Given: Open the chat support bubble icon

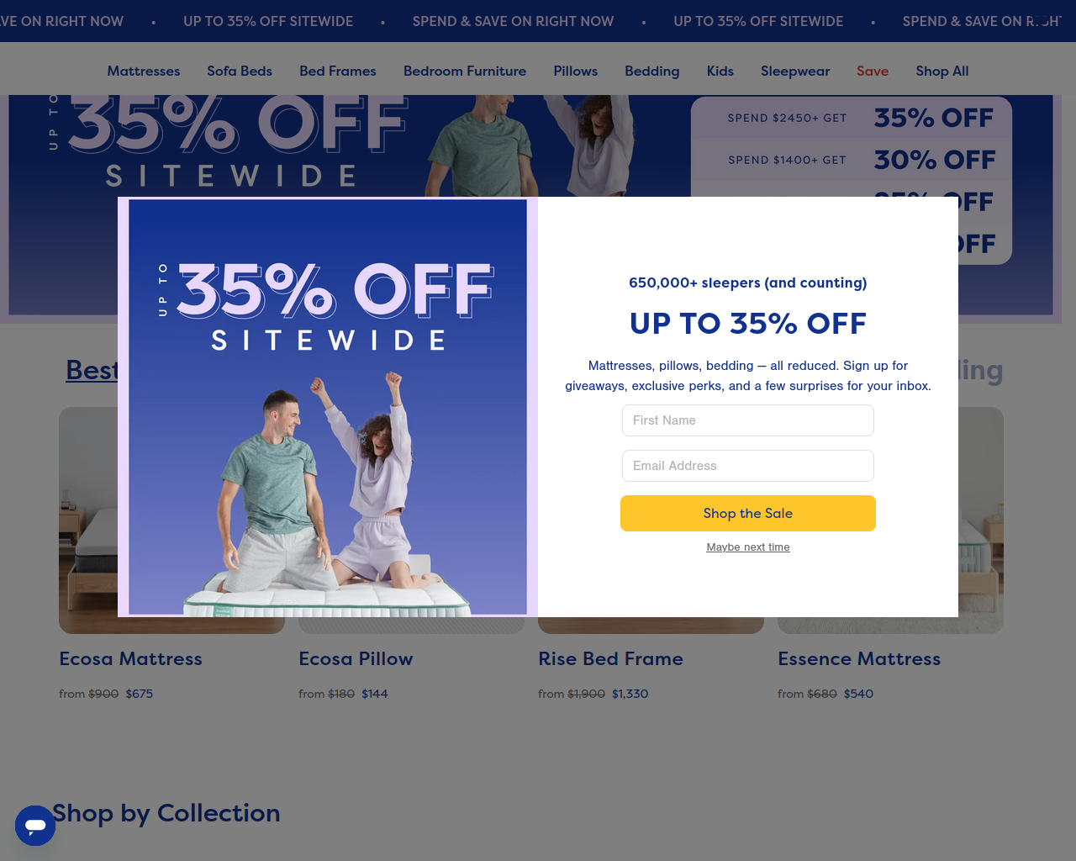Looking at the screenshot, I should [35, 825].
